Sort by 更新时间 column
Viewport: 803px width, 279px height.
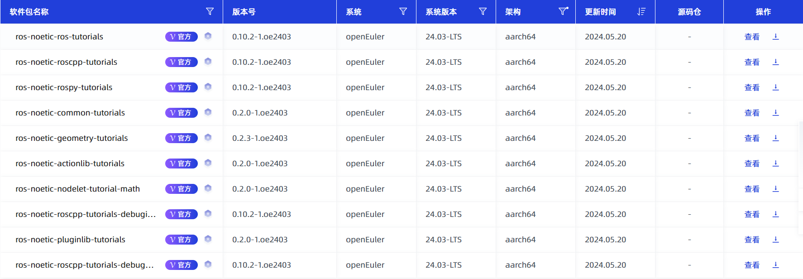click(x=641, y=11)
